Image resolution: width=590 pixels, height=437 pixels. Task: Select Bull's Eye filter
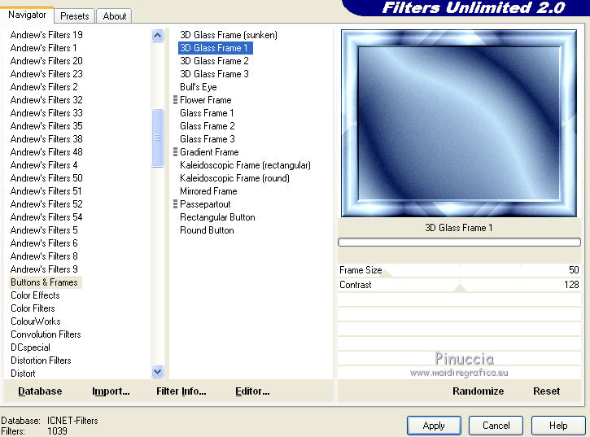pyautogui.click(x=199, y=87)
